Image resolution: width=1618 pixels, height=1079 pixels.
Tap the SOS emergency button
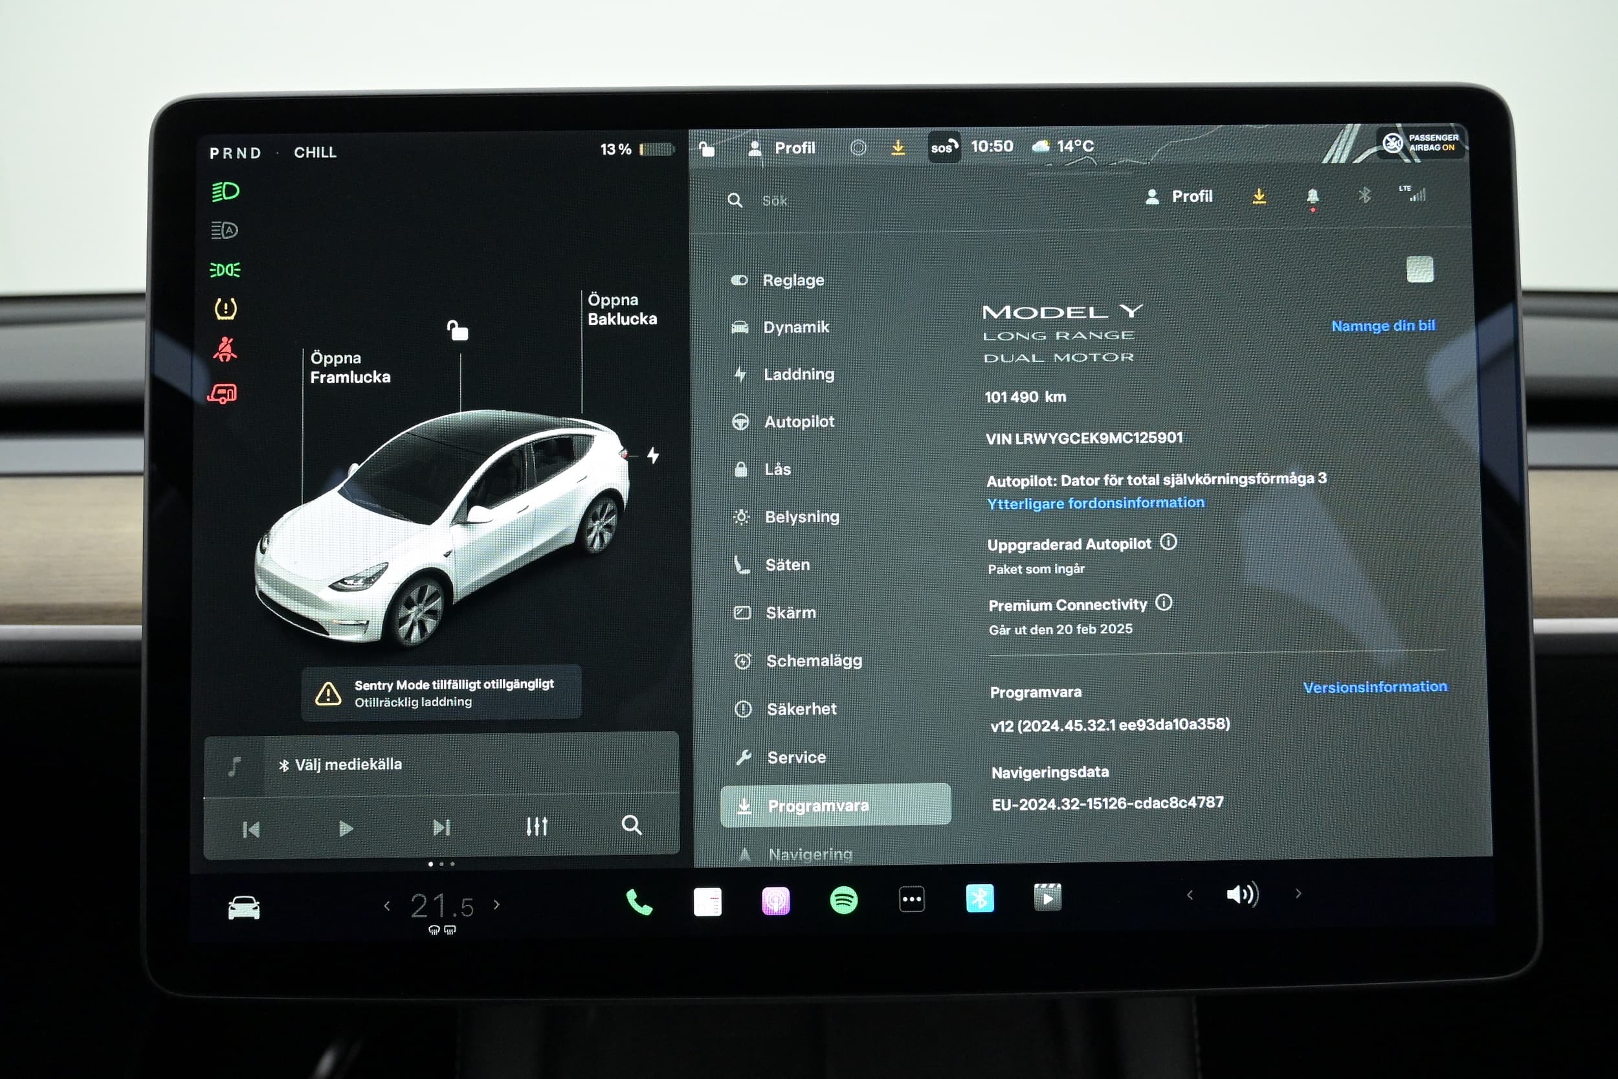coord(944,146)
